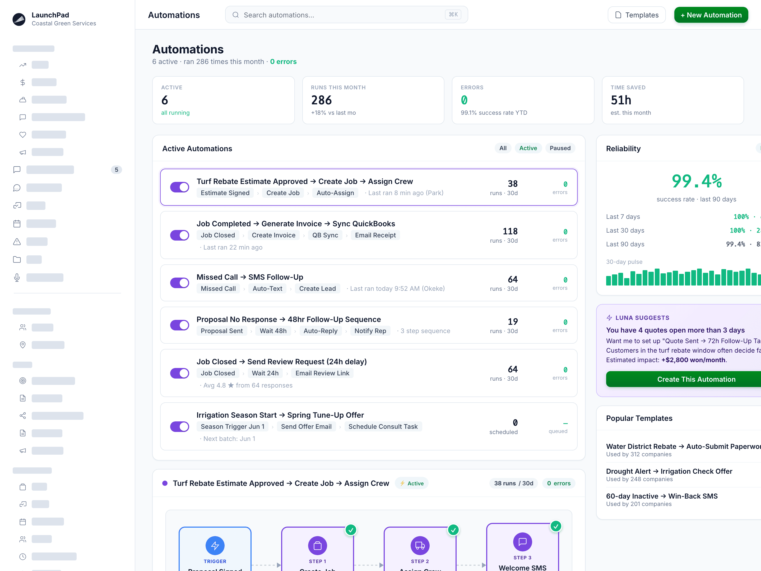Toggle the Irrigation Season Start automation
The width and height of the screenshot is (761, 571).
[180, 426]
